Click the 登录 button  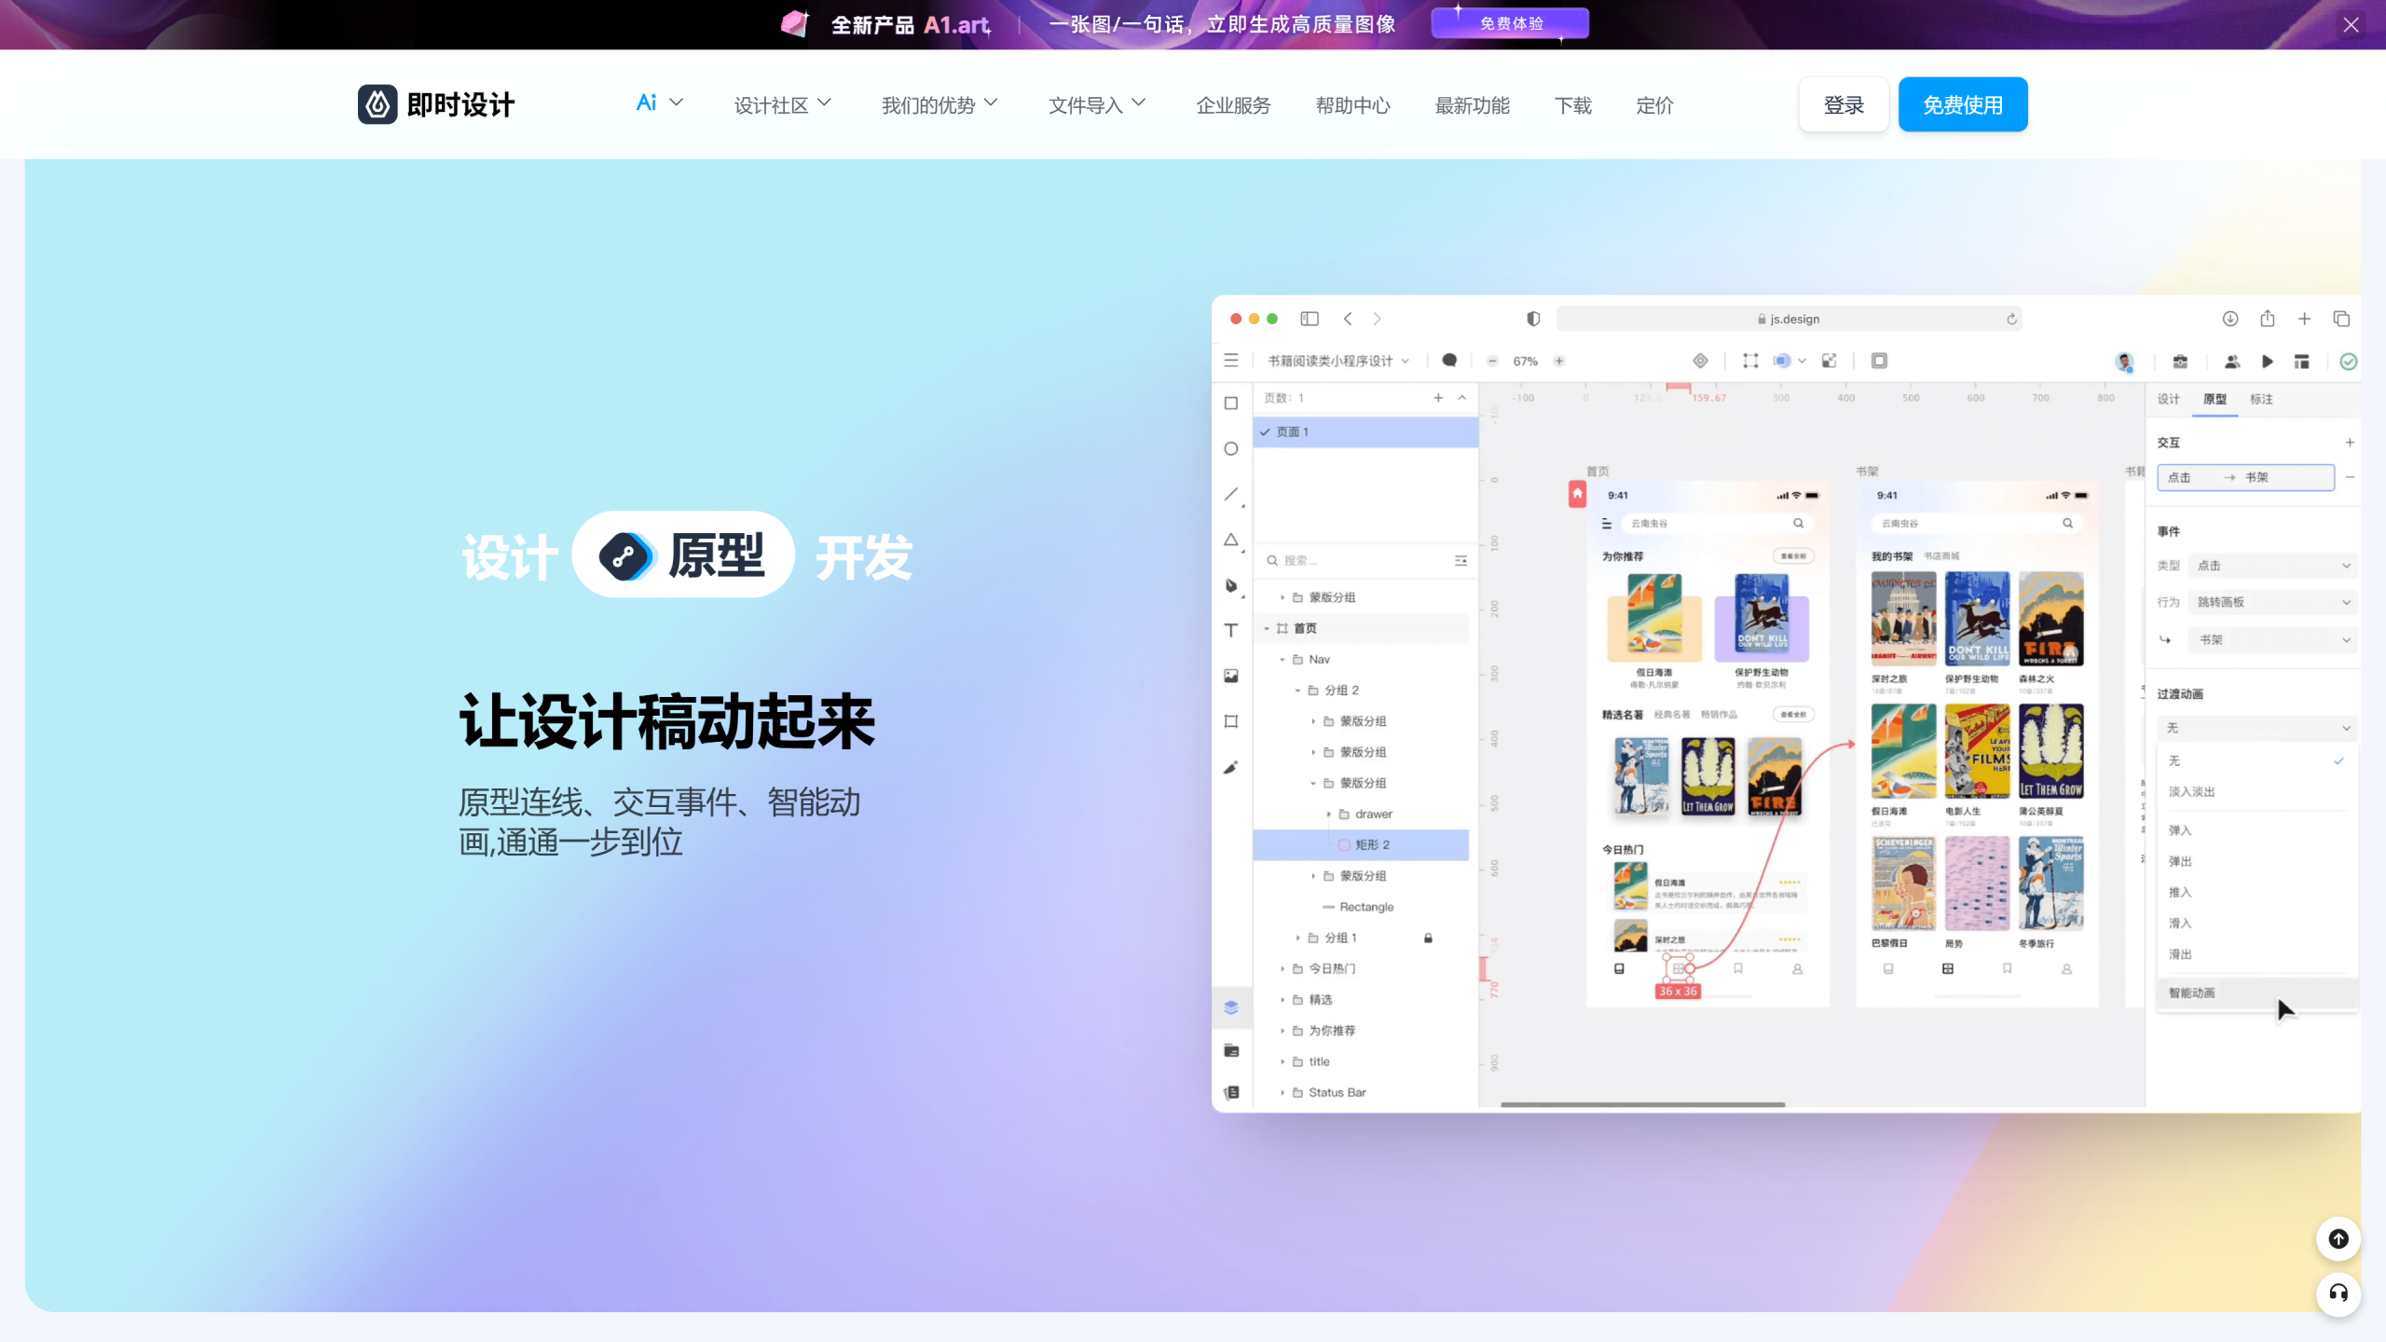pos(1844,104)
